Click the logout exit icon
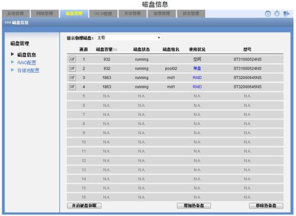 pyautogui.click(x=286, y=14)
